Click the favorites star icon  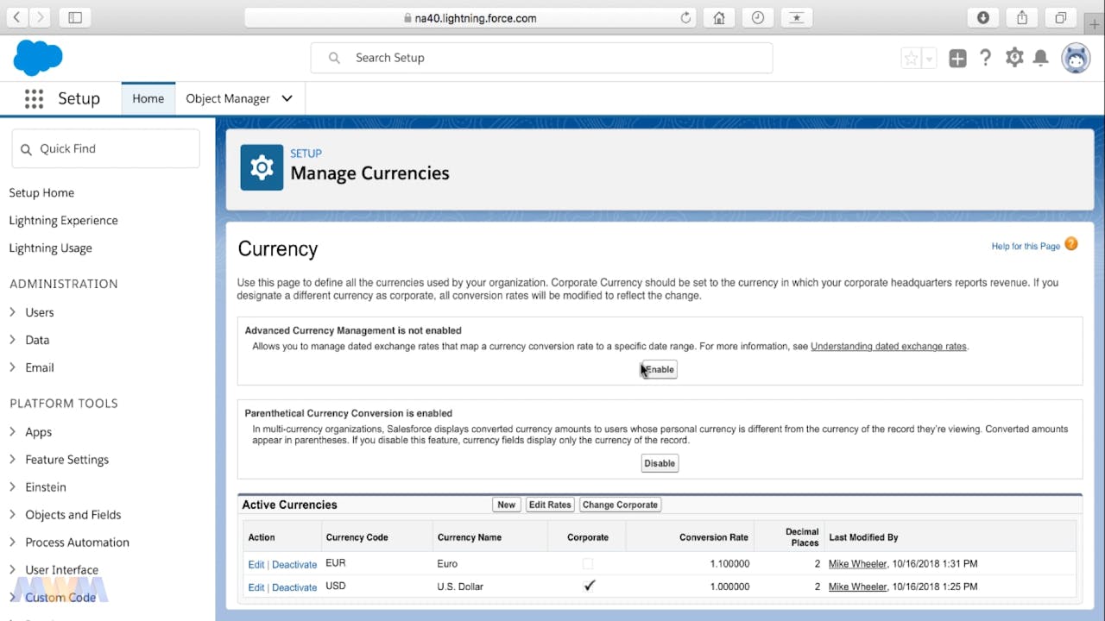click(x=911, y=58)
